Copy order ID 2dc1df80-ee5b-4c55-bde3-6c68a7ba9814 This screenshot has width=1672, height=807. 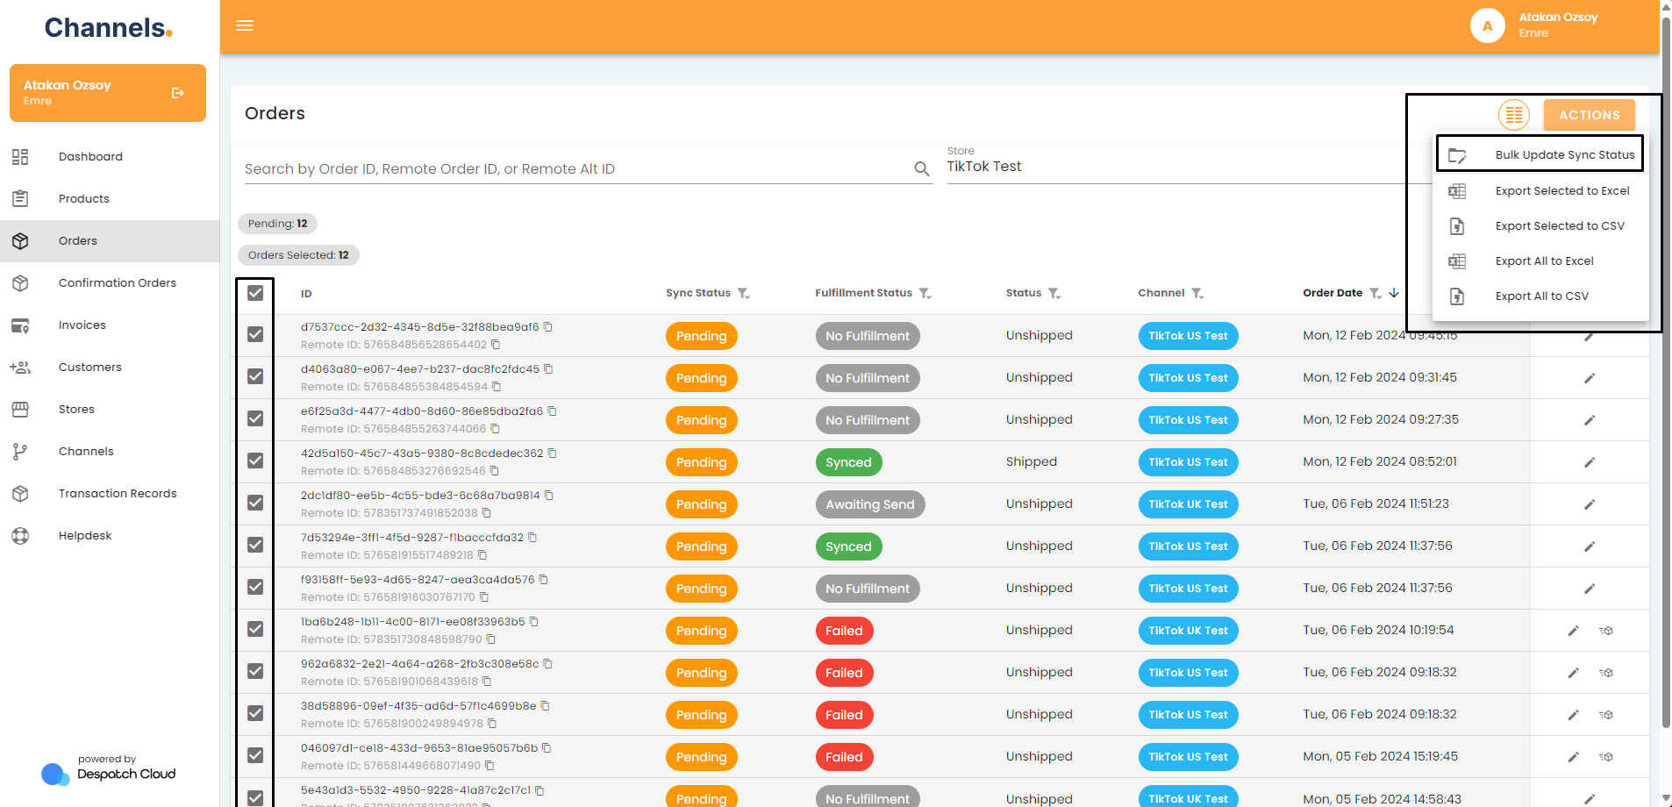pyautogui.click(x=549, y=495)
